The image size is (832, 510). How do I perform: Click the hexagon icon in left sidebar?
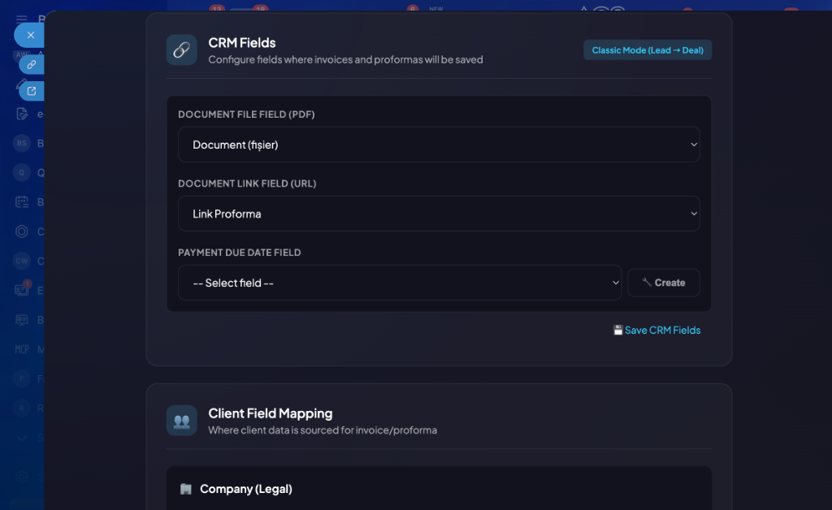point(22,231)
